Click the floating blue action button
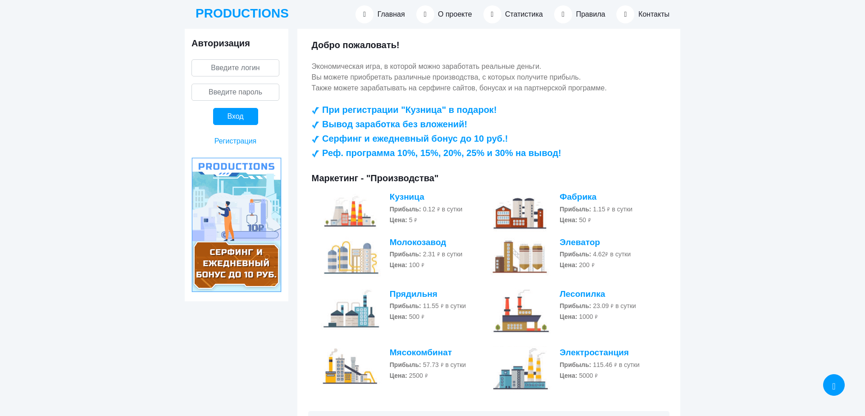This screenshot has height=416, width=865. 833,385
